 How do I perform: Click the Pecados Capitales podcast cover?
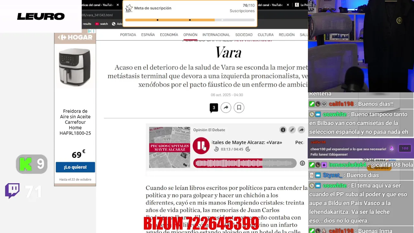[x=169, y=147]
